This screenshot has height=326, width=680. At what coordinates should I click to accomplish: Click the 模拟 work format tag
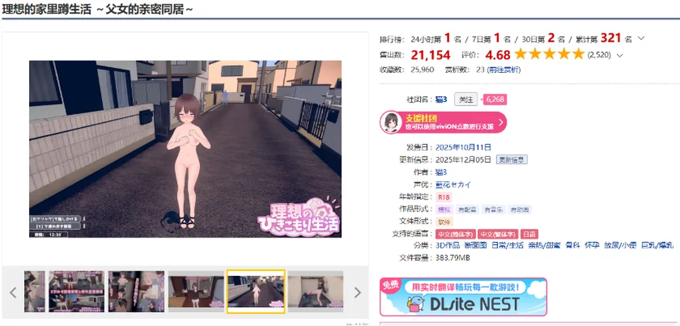444,209
